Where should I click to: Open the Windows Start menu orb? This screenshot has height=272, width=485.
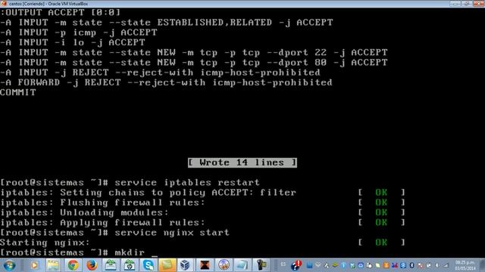[9, 265]
